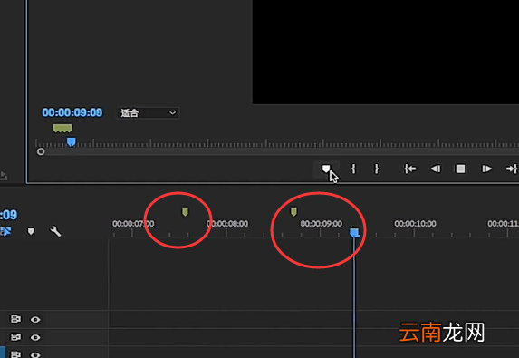The image size is (519, 358).
Task: Toggle the eye icon of the uppermost visible track
Action: (x=35, y=320)
